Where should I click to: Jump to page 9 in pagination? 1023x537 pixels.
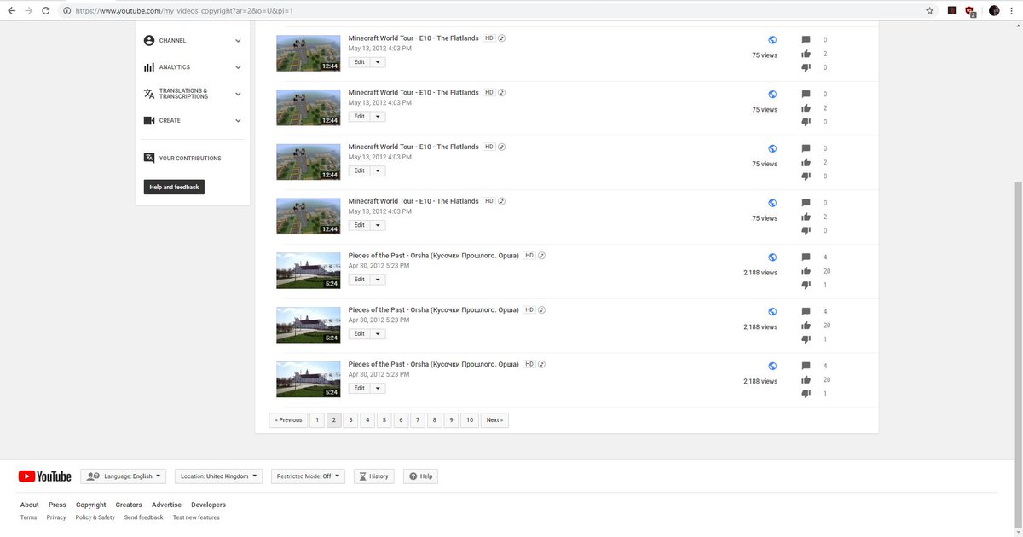451,419
